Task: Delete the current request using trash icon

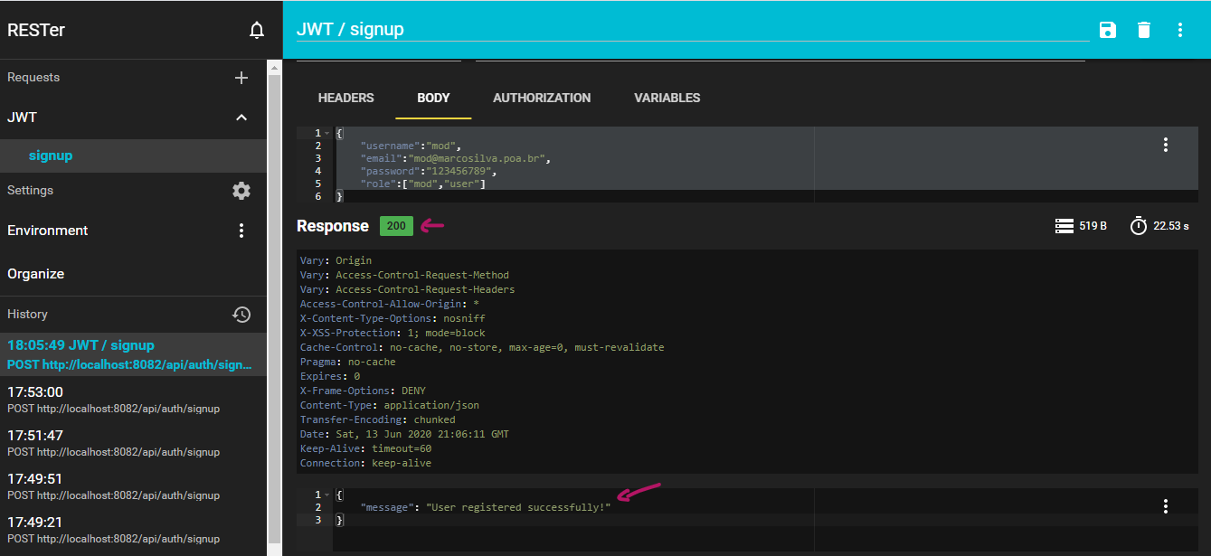Action: tap(1143, 29)
